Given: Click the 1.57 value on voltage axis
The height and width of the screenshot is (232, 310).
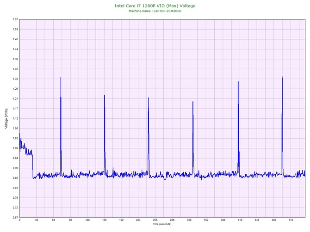Looking at the screenshot, I should pos(15,19).
